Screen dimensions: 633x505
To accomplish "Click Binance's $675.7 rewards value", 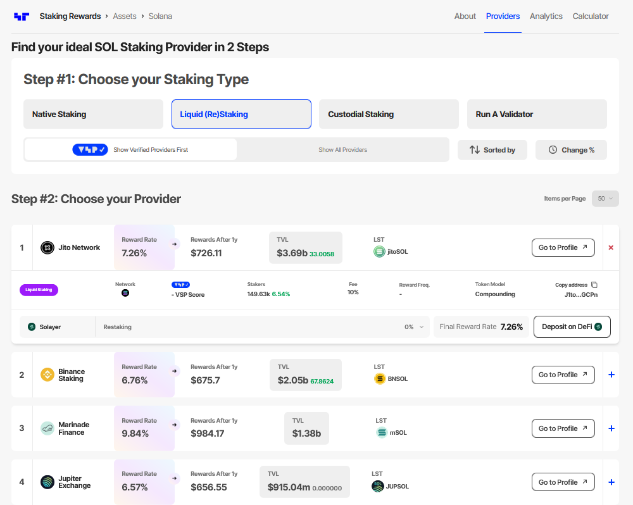I will (205, 380).
